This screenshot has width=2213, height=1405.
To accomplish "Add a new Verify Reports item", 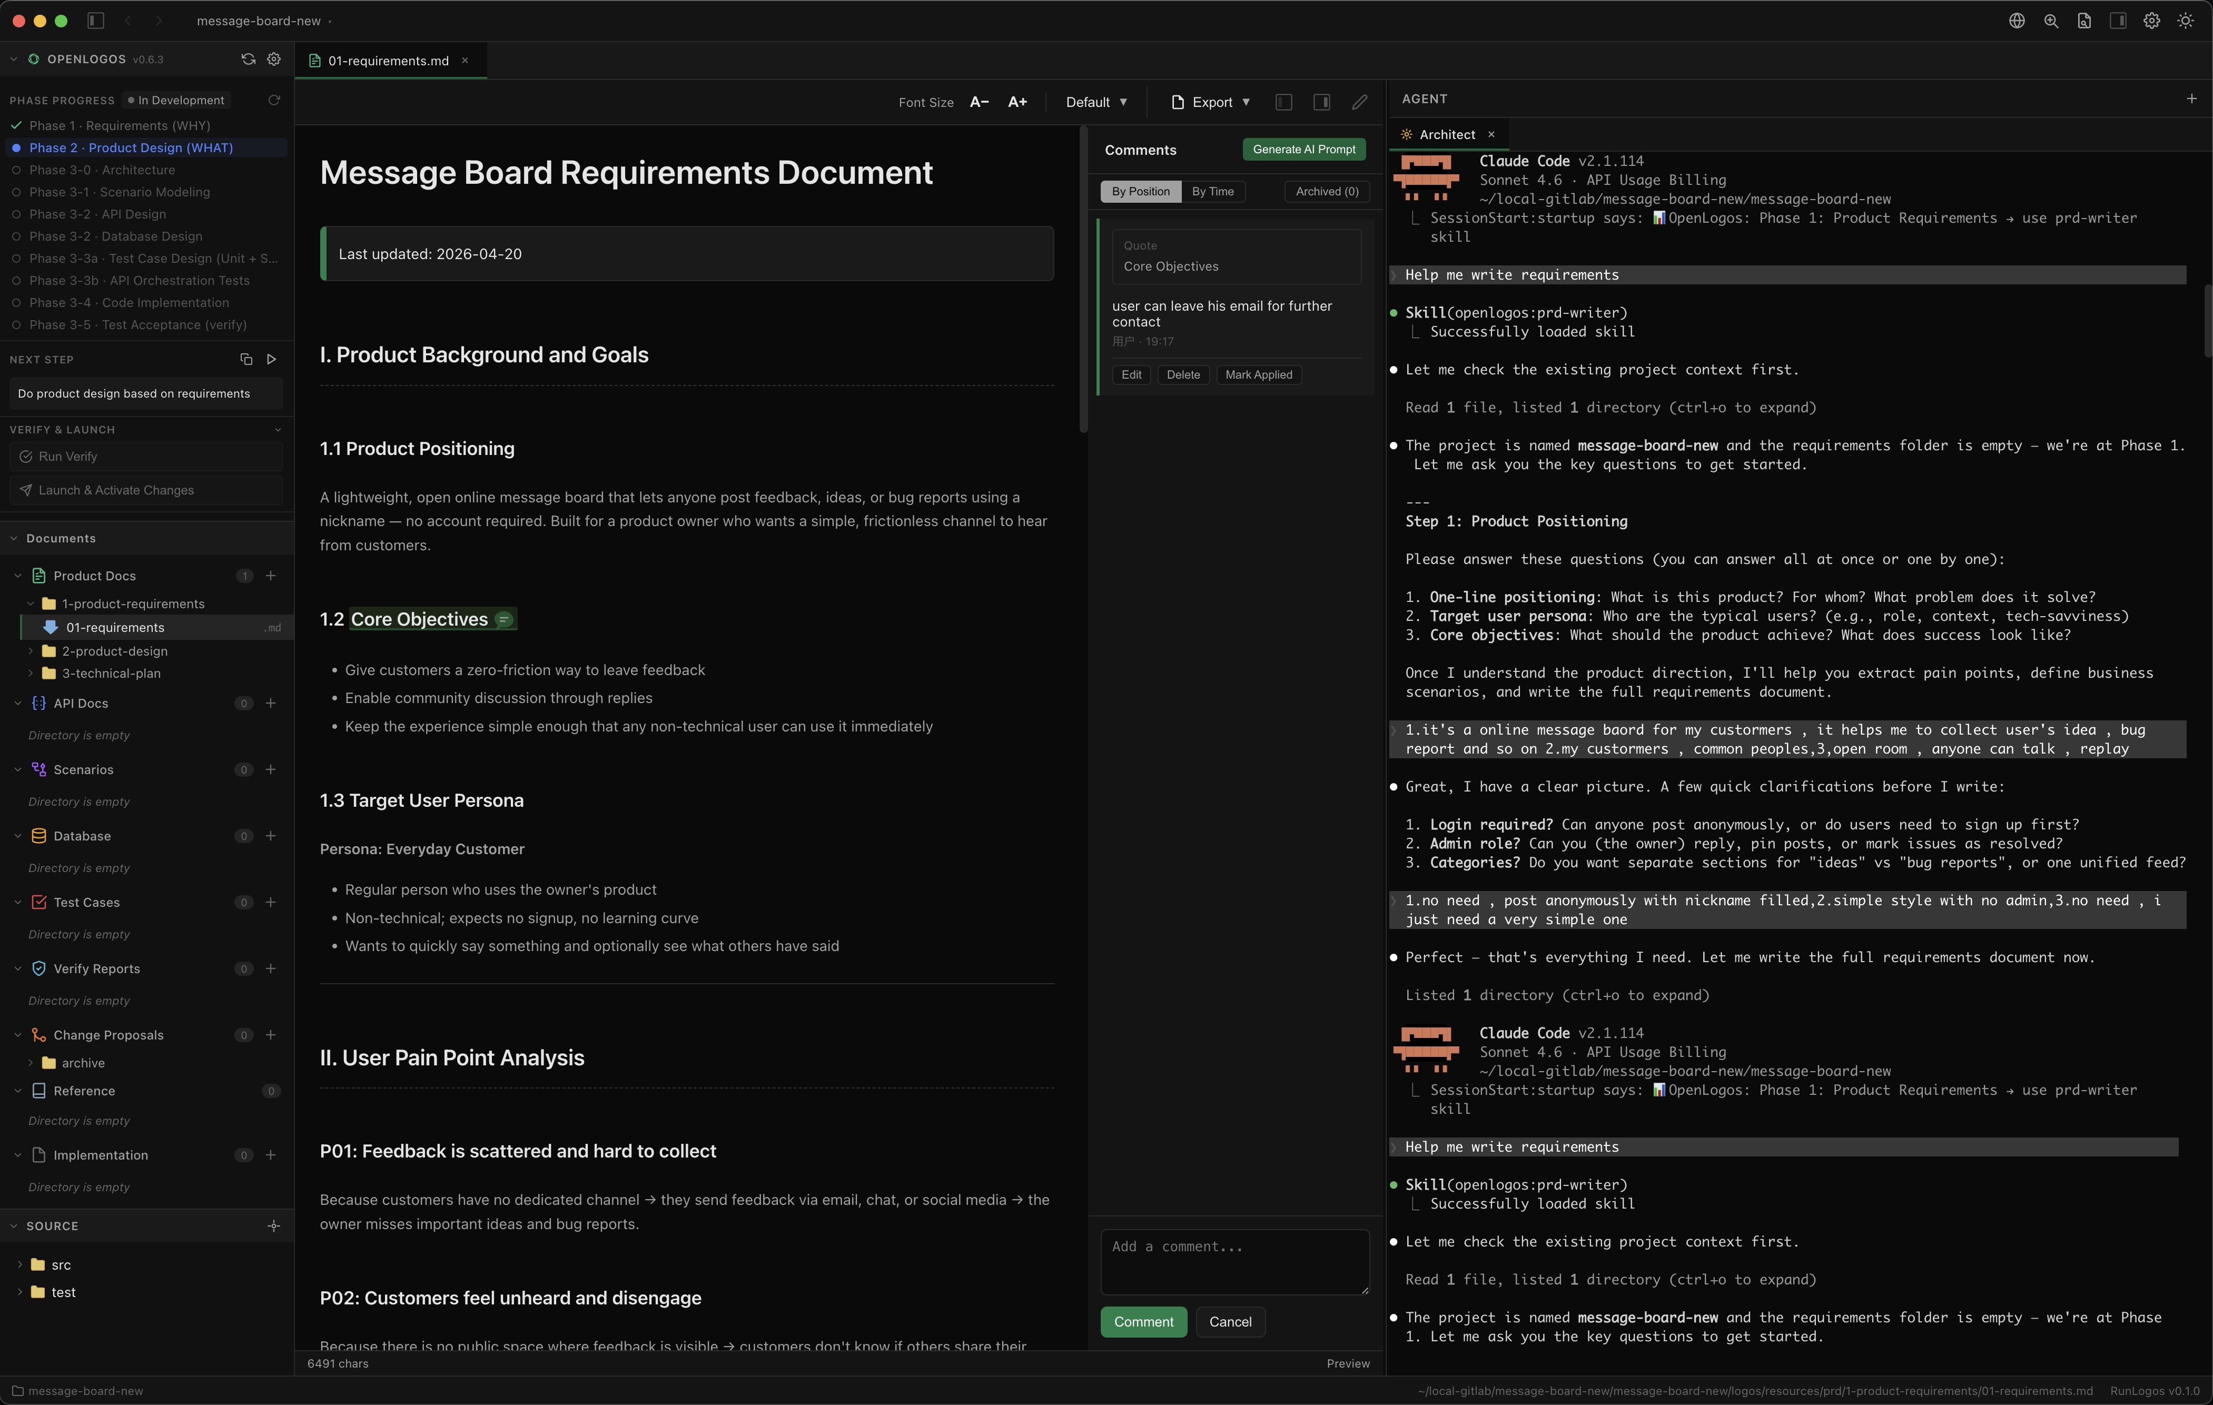I will pyautogui.click(x=271, y=968).
